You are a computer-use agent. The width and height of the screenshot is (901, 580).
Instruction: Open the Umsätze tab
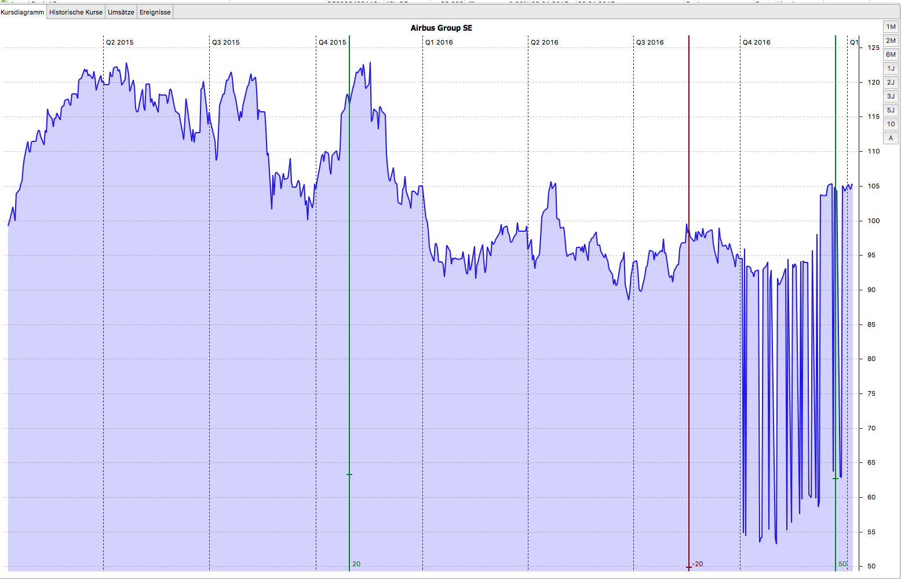pyautogui.click(x=121, y=12)
